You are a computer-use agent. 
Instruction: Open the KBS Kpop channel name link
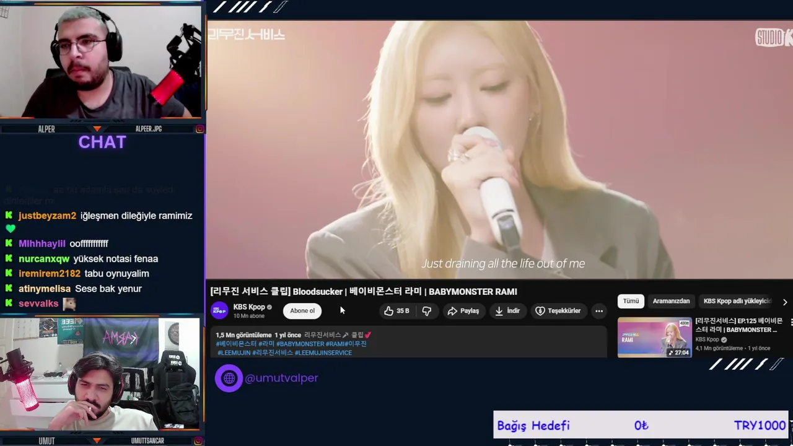coord(249,307)
